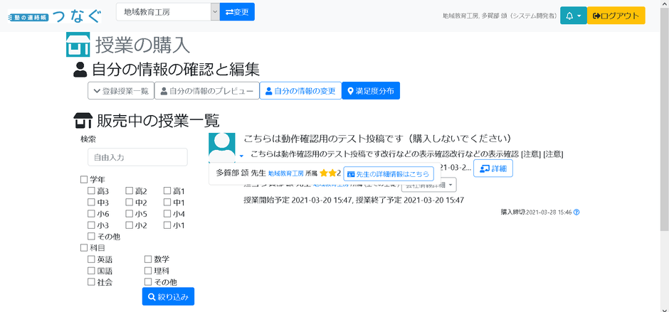Check the 小1 checkbox
669x312 pixels.
click(167, 225)
